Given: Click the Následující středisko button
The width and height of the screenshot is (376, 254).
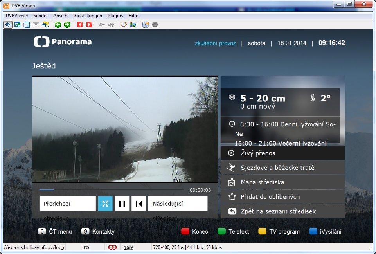Looking at the screenshot, I should click(178, 204).
